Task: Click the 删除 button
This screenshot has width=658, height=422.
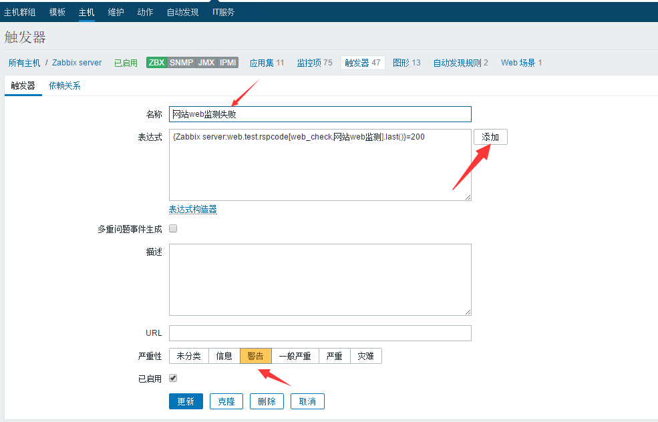Action: point(267,401)
